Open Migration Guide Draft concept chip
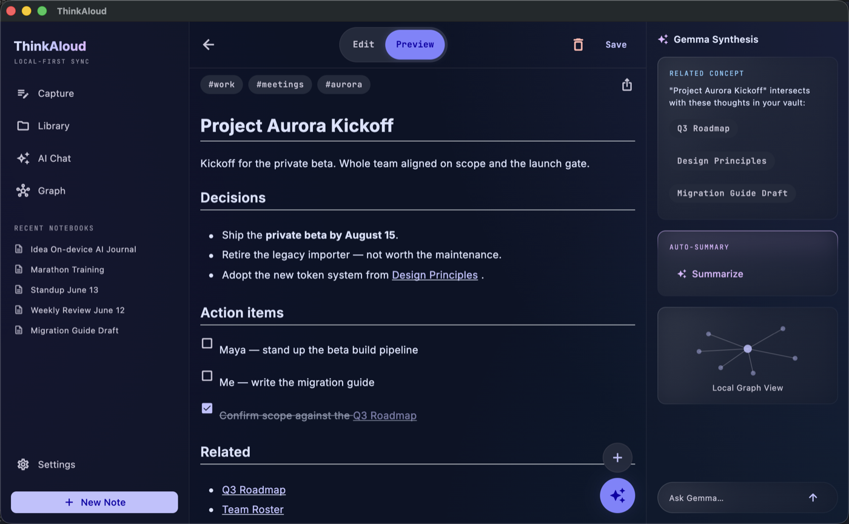Image resolution: width=849 pixels, height=524 pixels. point(733,193)
